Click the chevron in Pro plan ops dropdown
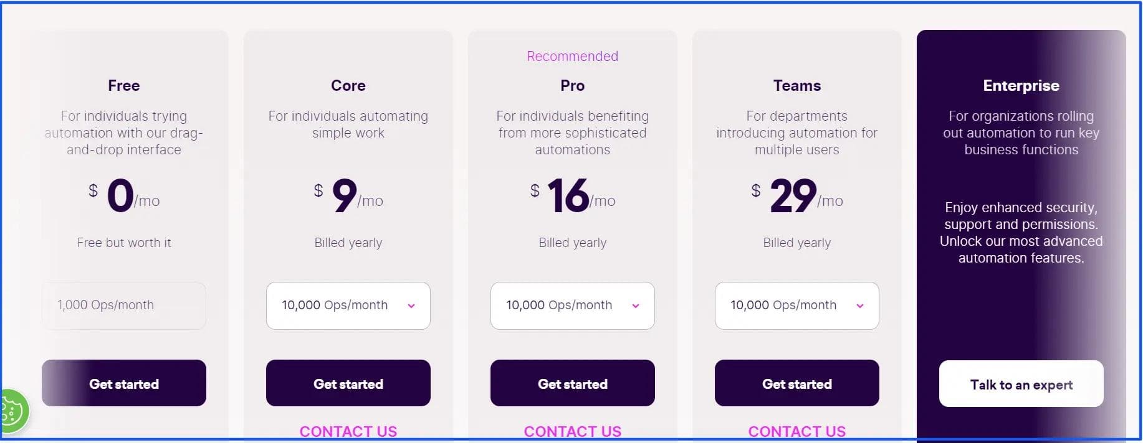Image resolution: width=1143 pixels, height=443 pixels. click(x=636, y=305)
